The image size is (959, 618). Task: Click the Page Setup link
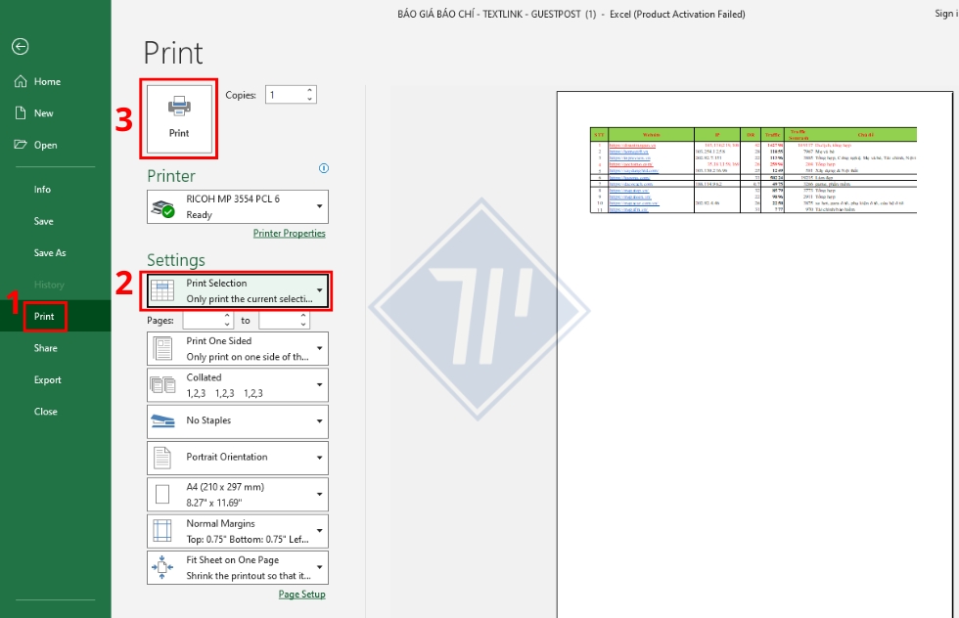click(301, 594)
